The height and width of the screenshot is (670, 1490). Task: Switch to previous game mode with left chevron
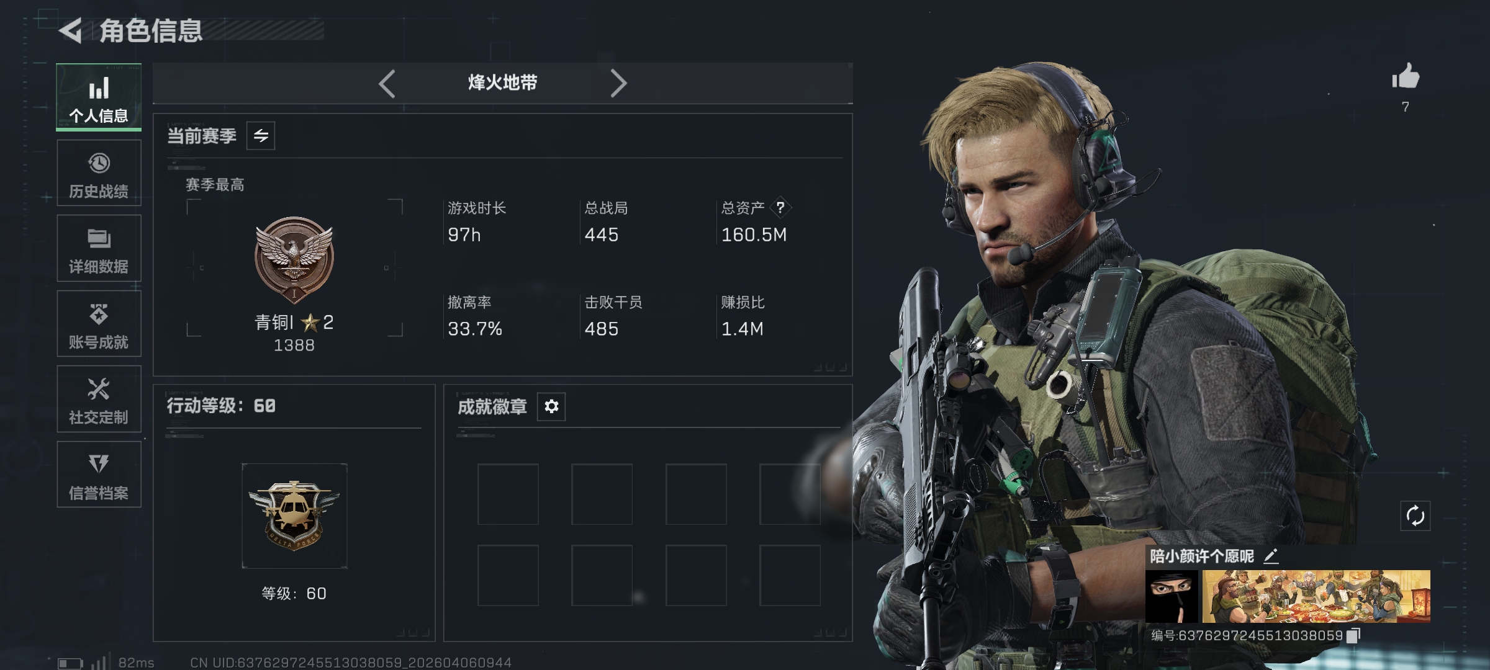coord(387,83)
